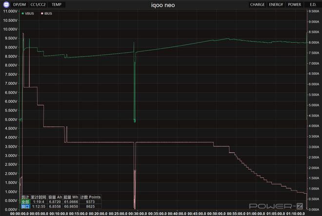Click the 能量 Wh column header
Image resolution: width=322 pixels, height=216 pixels.
click(x=71, y=197)
